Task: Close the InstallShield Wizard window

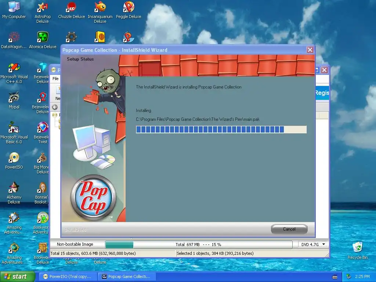Action: pos(310,50)
